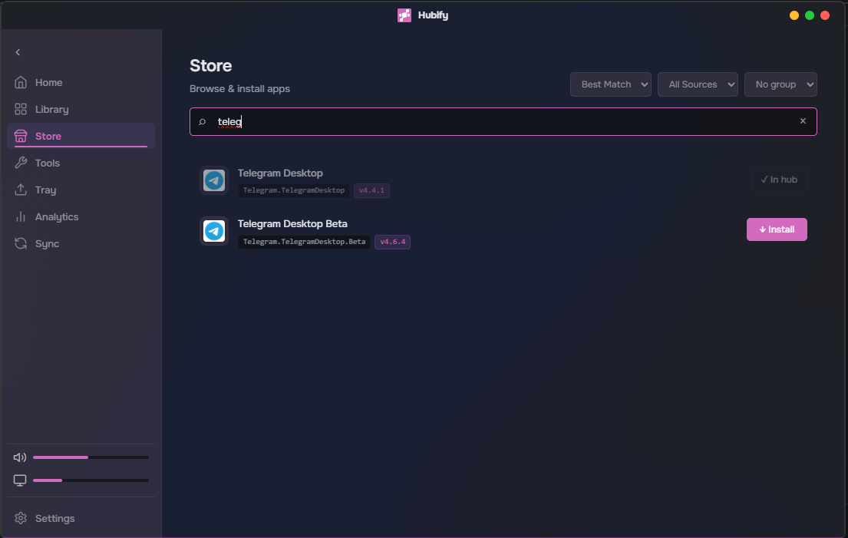Open the Tray section label
The width and height of the screenshot is (848, 538).
tap(45, 190)
